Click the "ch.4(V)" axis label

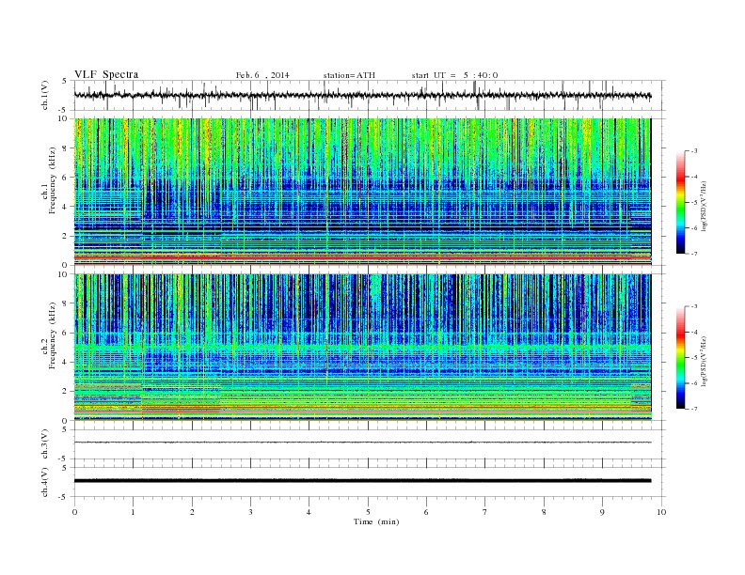point(45,483)
